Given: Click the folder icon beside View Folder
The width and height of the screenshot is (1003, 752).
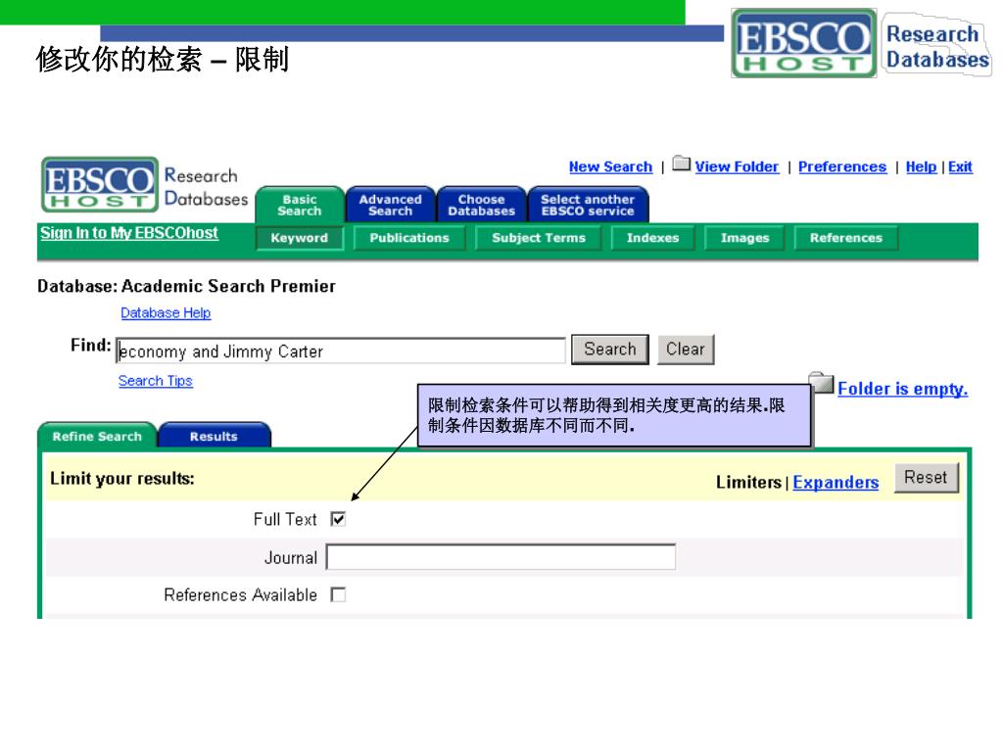Looking at the screenshot, I should (x=682, y=164).
